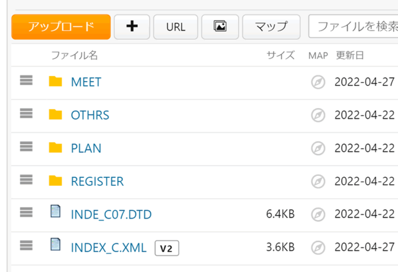This screenshot has width=398, height=272.
Task: Click the compass map icon for MEET
Action: click(x=318, y=82)
